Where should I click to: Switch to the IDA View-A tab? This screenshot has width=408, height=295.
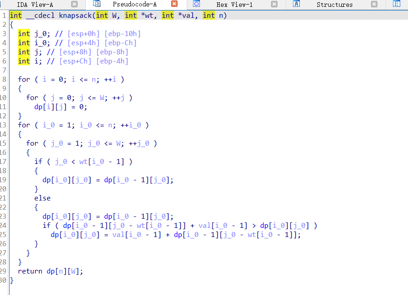pos(35,5)
